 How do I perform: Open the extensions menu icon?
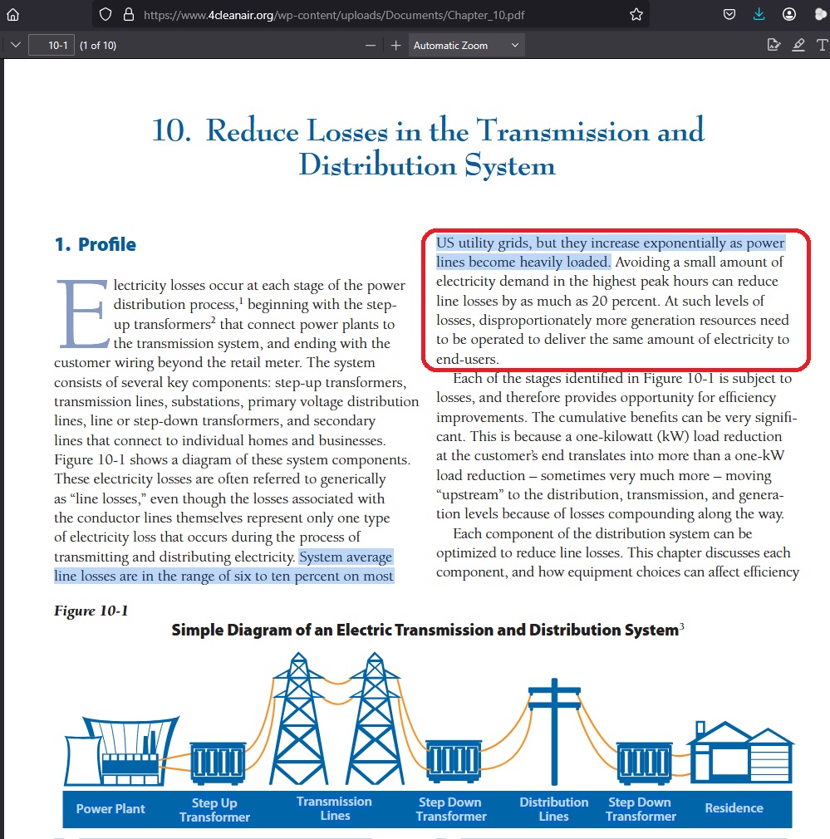pyautogui.click(x=820, y=14)
